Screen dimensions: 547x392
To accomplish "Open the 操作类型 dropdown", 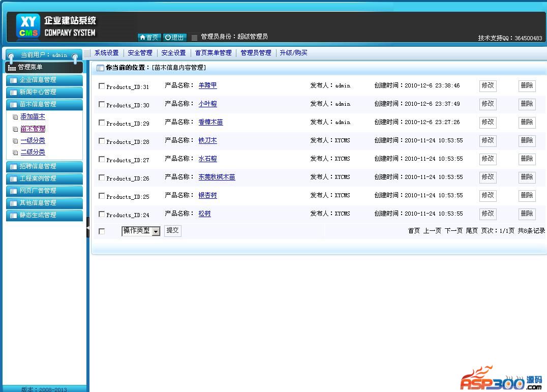I will 141,231.
